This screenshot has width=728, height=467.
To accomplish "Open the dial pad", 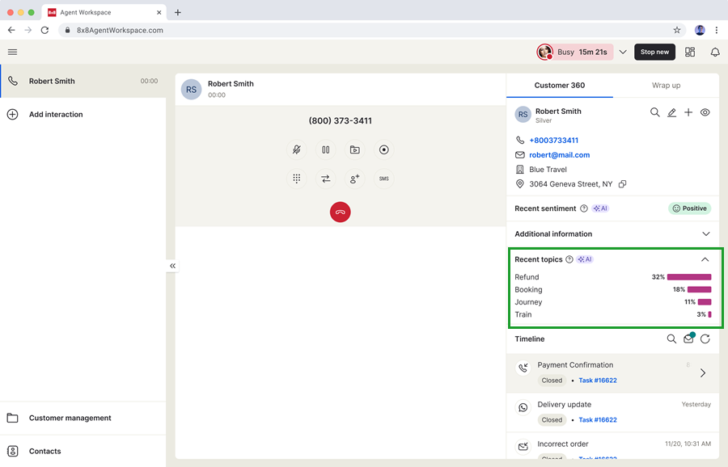I will pos(297,179).
